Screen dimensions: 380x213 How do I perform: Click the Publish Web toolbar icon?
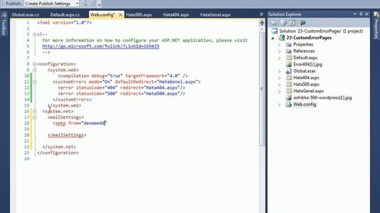(x=84, y=4)
